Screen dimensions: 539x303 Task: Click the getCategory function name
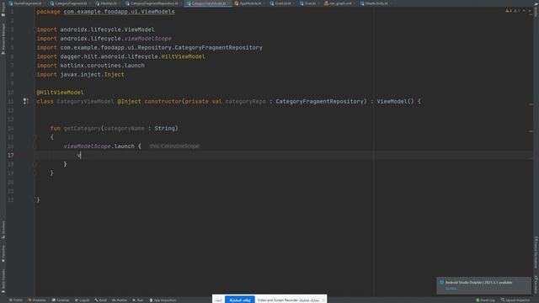pyautogui.click(x=82, y=128)
